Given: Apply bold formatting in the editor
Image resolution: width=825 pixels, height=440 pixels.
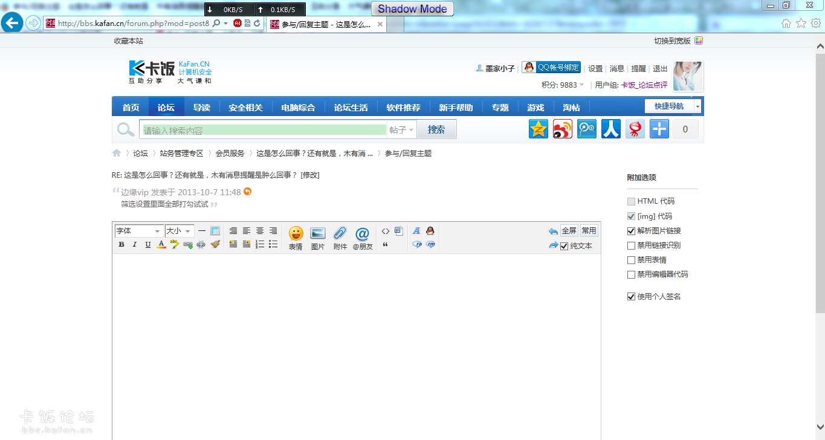Looking at the screenshot, I should [x=121, y=245].
